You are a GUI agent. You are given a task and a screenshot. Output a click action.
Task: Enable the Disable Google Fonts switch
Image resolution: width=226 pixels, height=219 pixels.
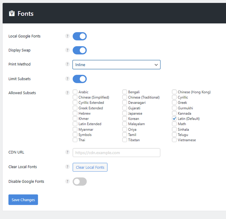80,181
